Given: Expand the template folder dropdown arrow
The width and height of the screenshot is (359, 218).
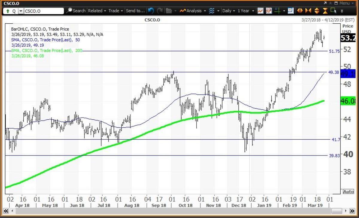Looking at the screenshot, I should click(x=175, y=11).
